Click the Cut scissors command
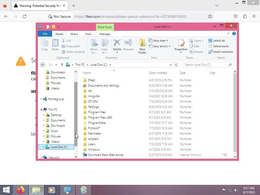Viewport: 260px width, 195px height. tap(66, 41)
